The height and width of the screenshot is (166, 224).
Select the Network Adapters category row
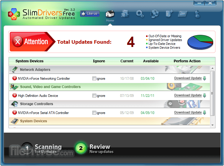pos(109,70)
